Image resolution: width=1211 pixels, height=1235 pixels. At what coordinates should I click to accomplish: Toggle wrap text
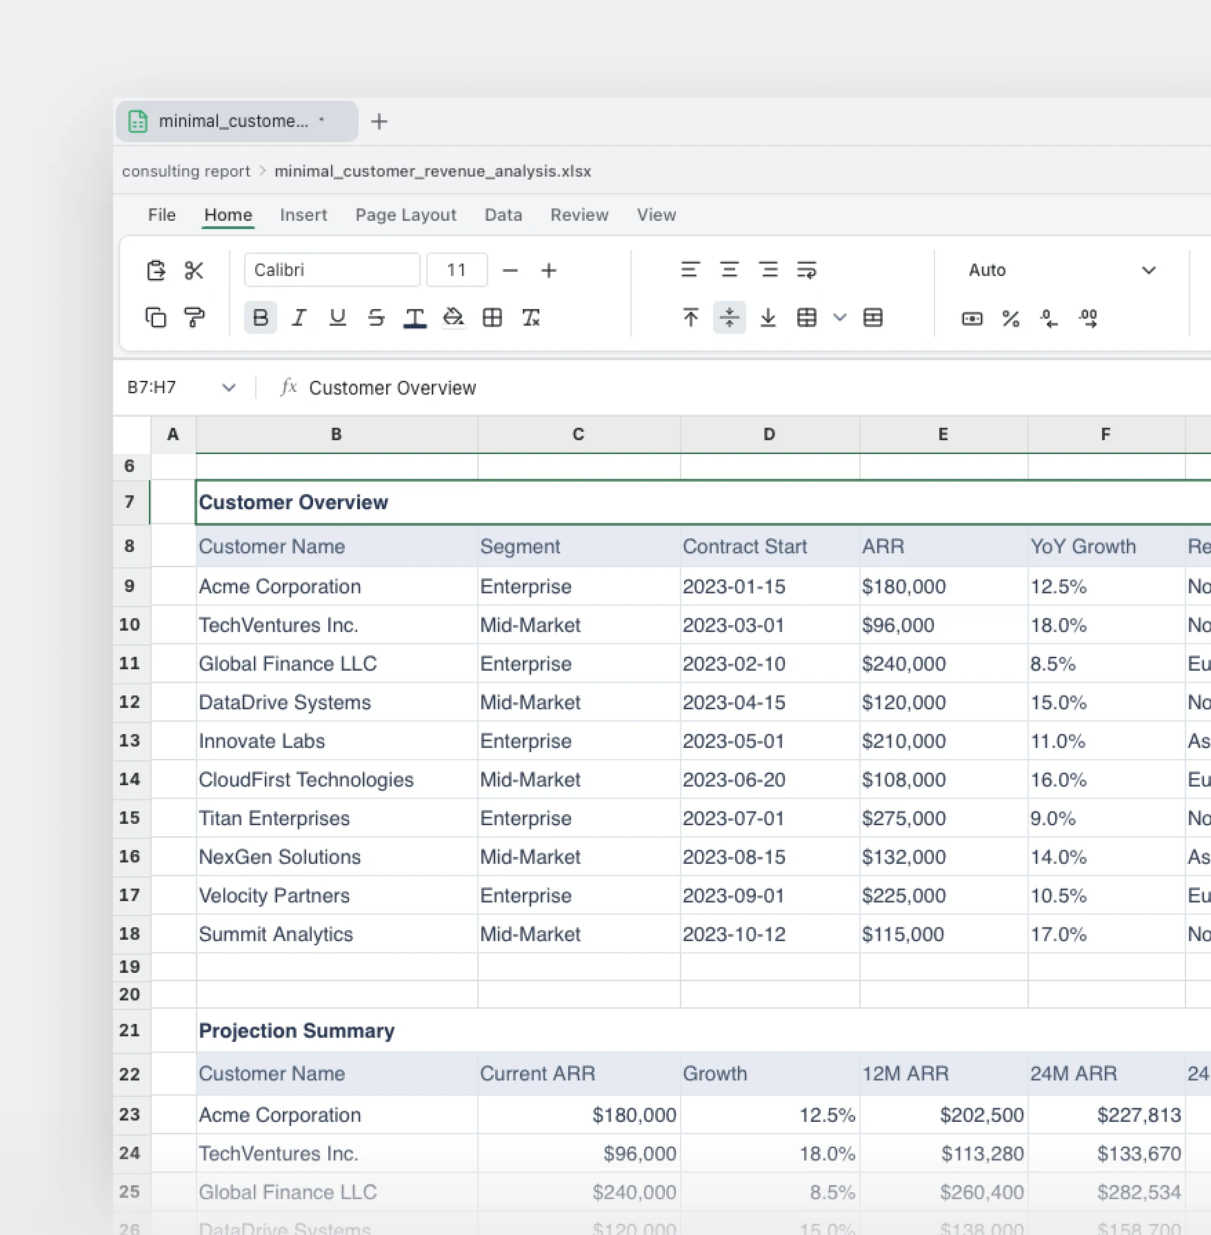[x=807, y=270]
